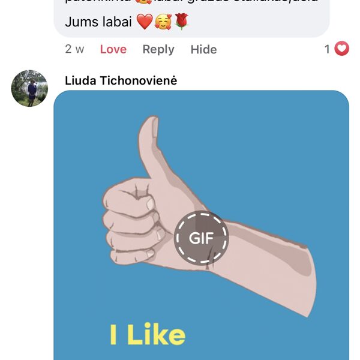Click the yellow "I Like" caption text
The image size is (360, 360).
pos(148,334)
